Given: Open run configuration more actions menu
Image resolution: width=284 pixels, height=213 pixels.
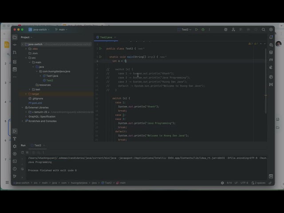Looking at the screenshot, I should click(x=209, y=30).
